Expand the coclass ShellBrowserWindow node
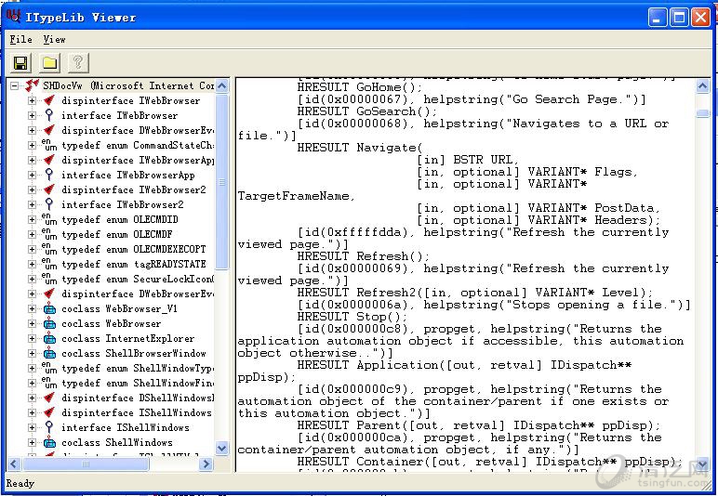Screen dimensions: 718x496 tap(33, 354)
